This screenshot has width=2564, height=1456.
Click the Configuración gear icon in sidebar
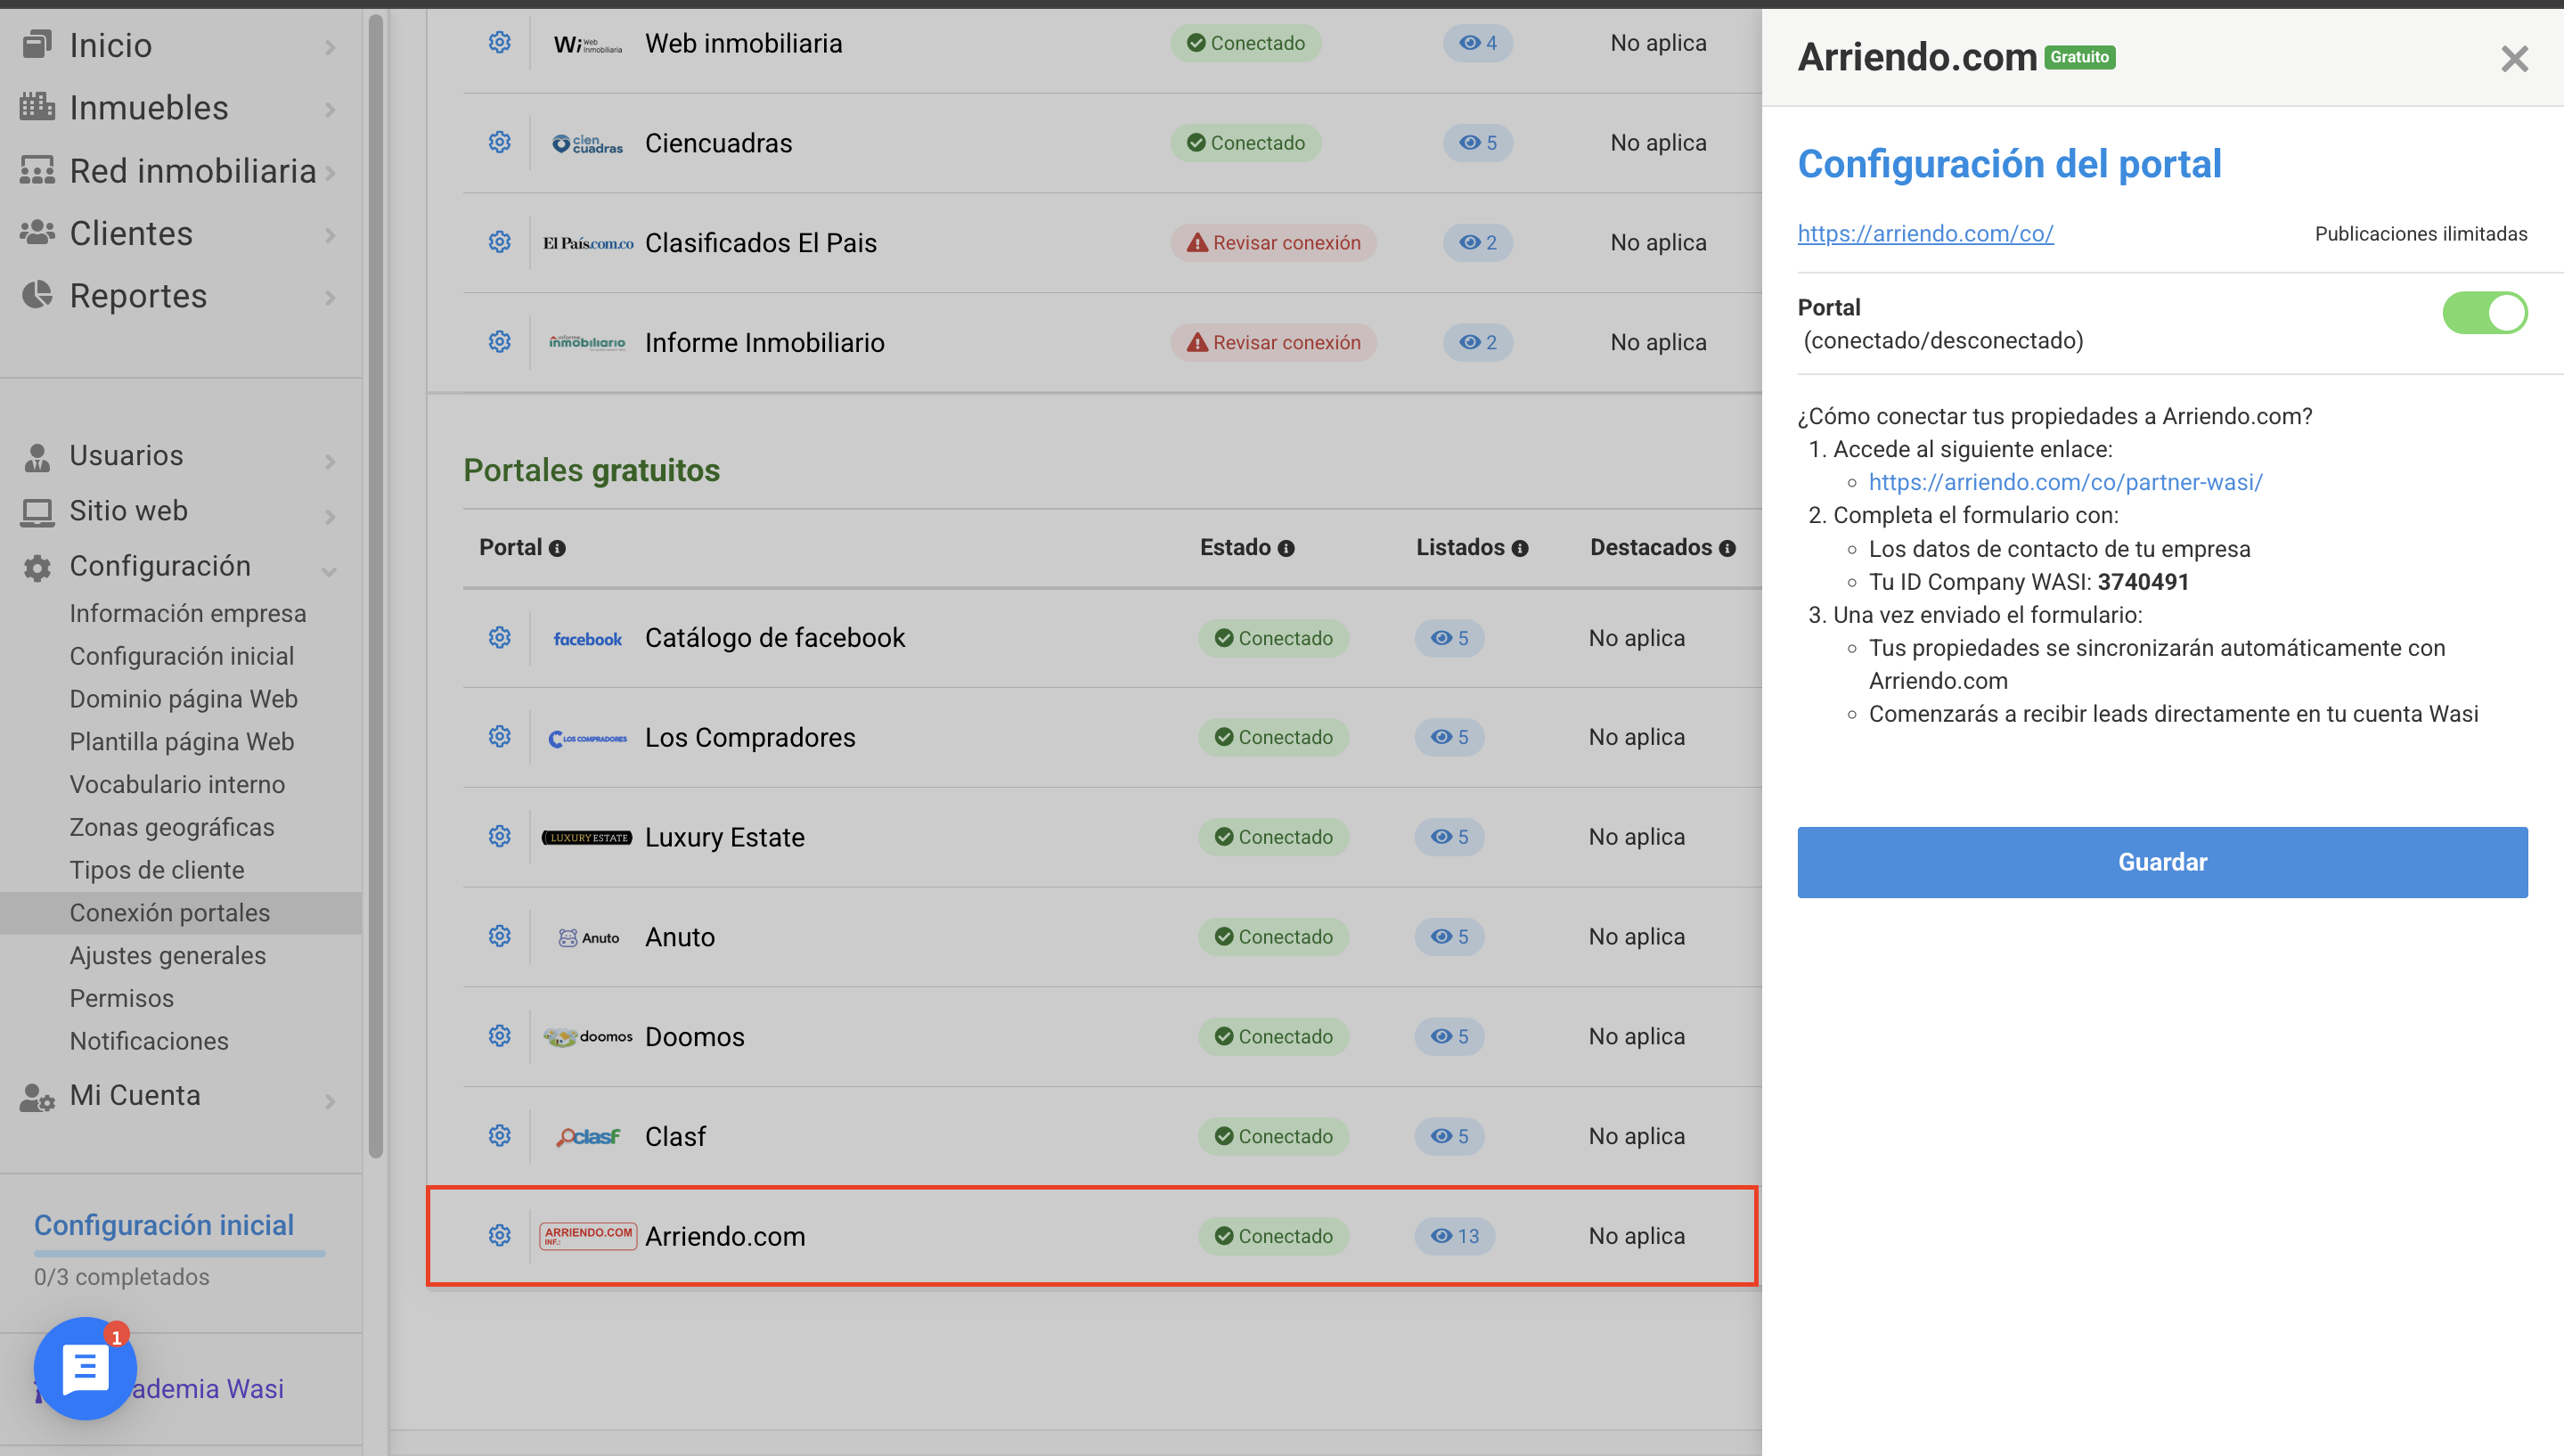[x=37, y=567]
